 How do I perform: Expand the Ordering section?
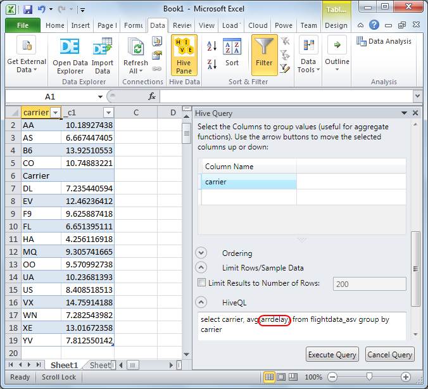pyautogui.click(x=201, y=253)
